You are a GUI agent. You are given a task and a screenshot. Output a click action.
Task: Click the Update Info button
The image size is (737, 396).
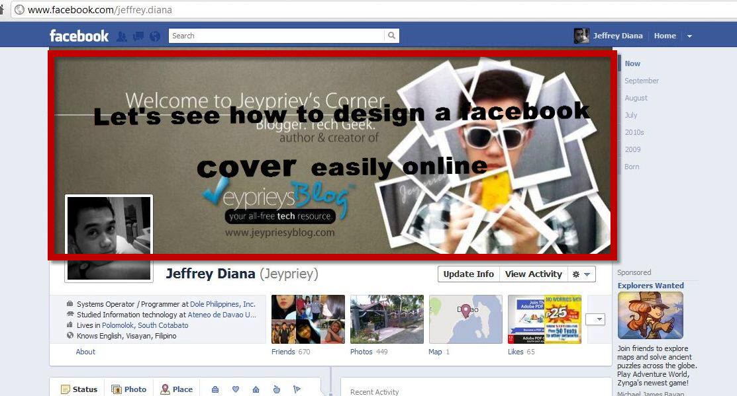(468, 274)
